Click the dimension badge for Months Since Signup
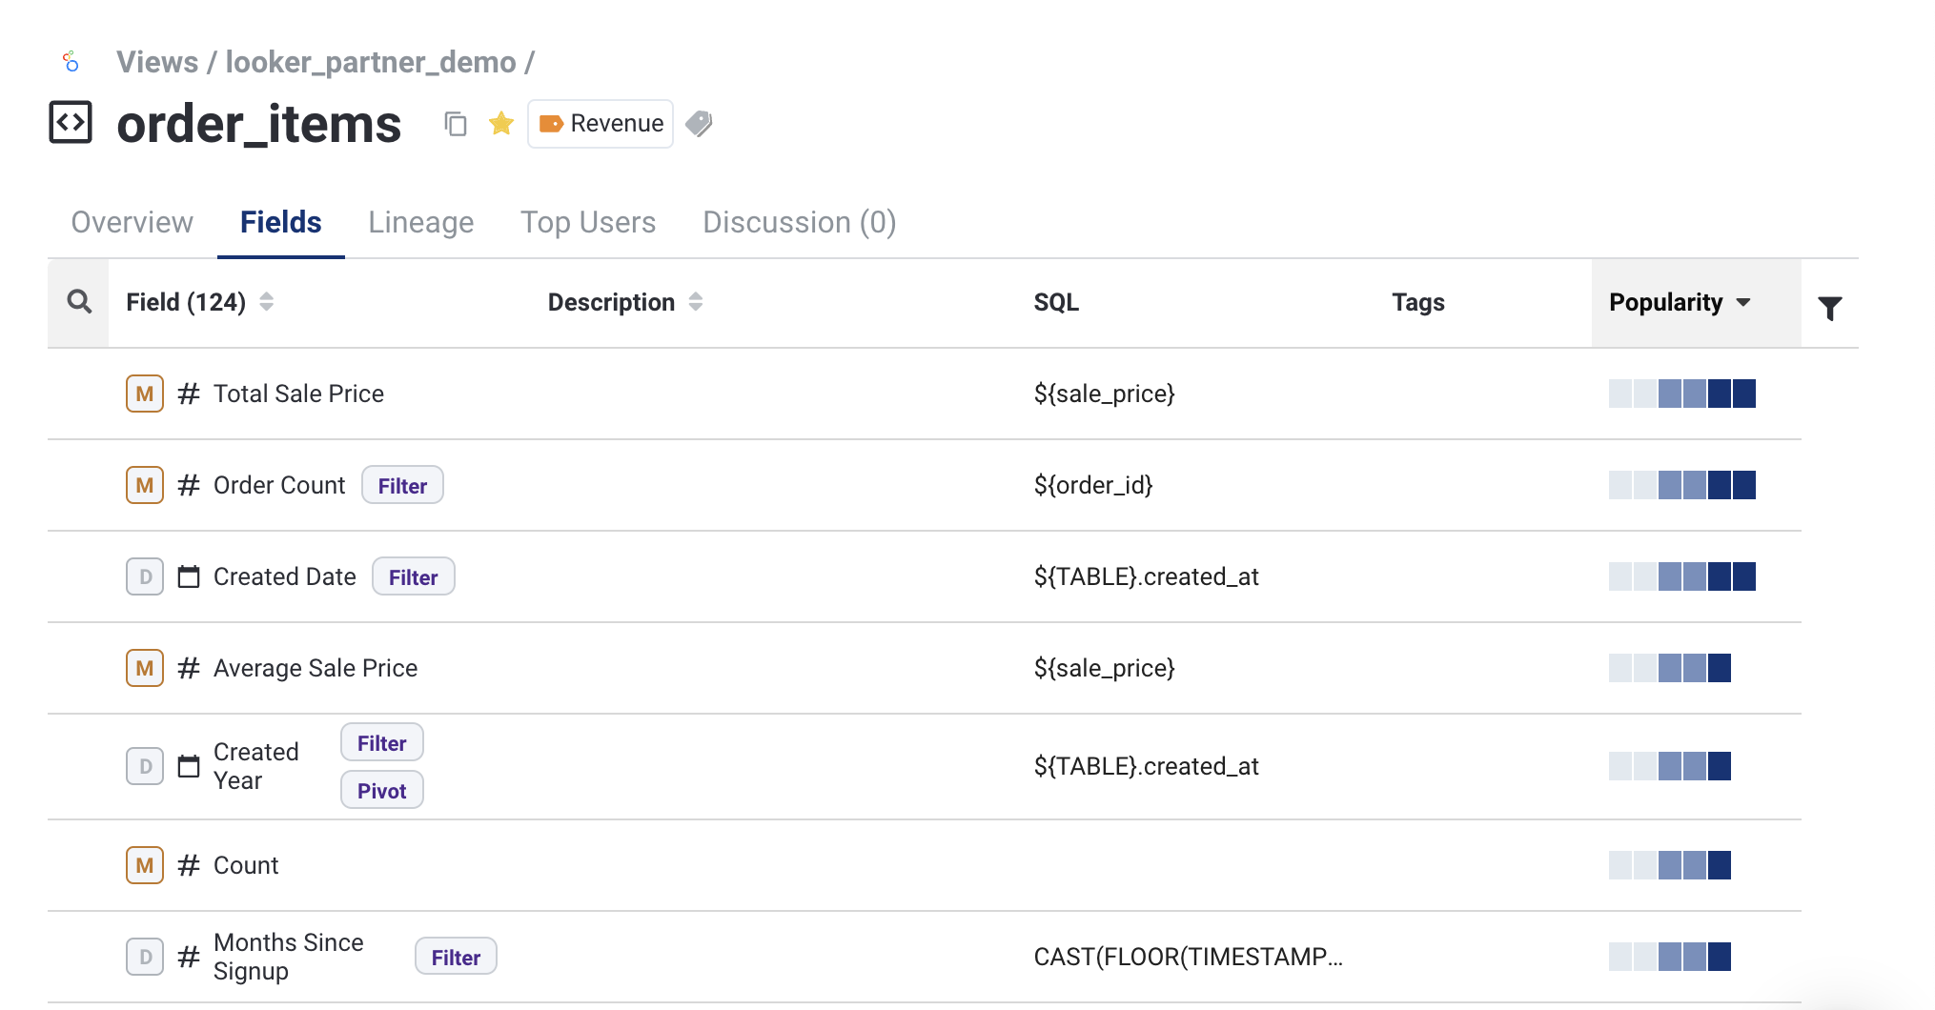Screen dimensions: 1935x1010 [145, 957]
